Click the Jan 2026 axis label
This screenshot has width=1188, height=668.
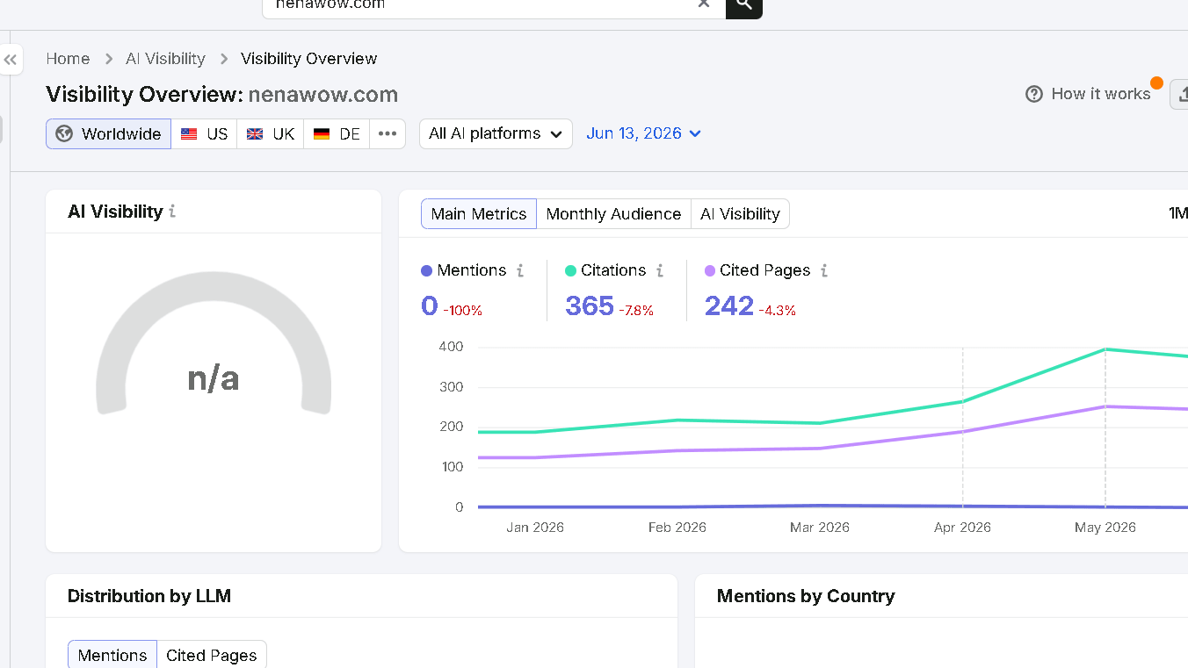(535, 528)
